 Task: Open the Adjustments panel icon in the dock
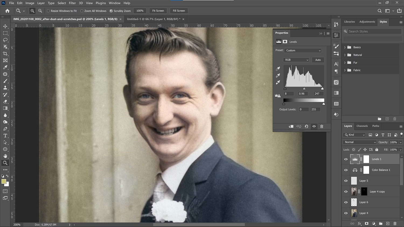coord(336,35)
